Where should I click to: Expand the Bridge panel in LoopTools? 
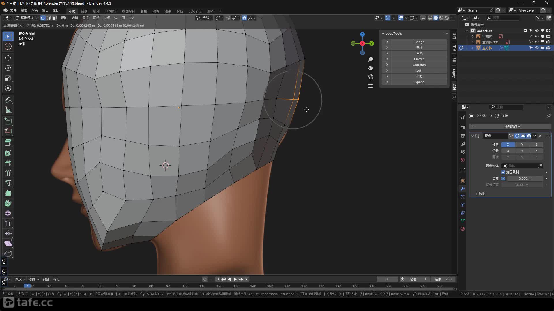coord(387,42)
